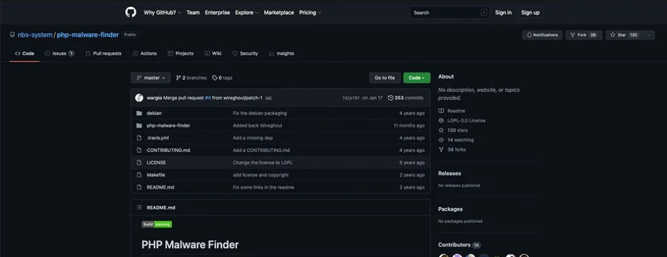
Task: Switch to the Actions tab
Action: pos(145,53)
